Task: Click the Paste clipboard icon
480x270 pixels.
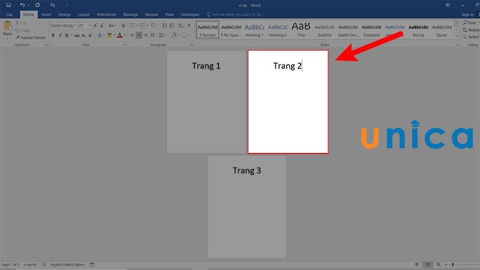Action: (7, 25)
